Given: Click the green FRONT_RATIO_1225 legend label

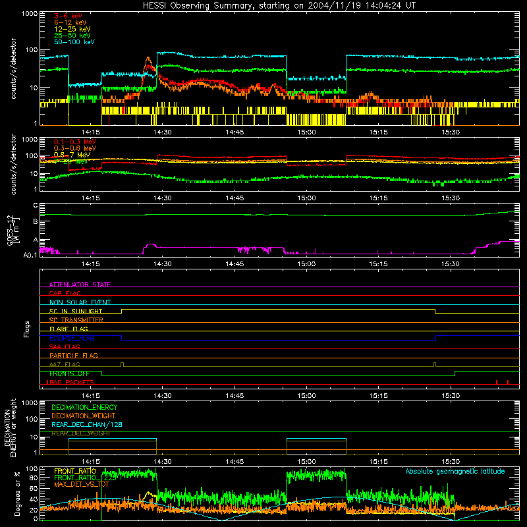Looking at the screenshot, I should click(86, 478).
